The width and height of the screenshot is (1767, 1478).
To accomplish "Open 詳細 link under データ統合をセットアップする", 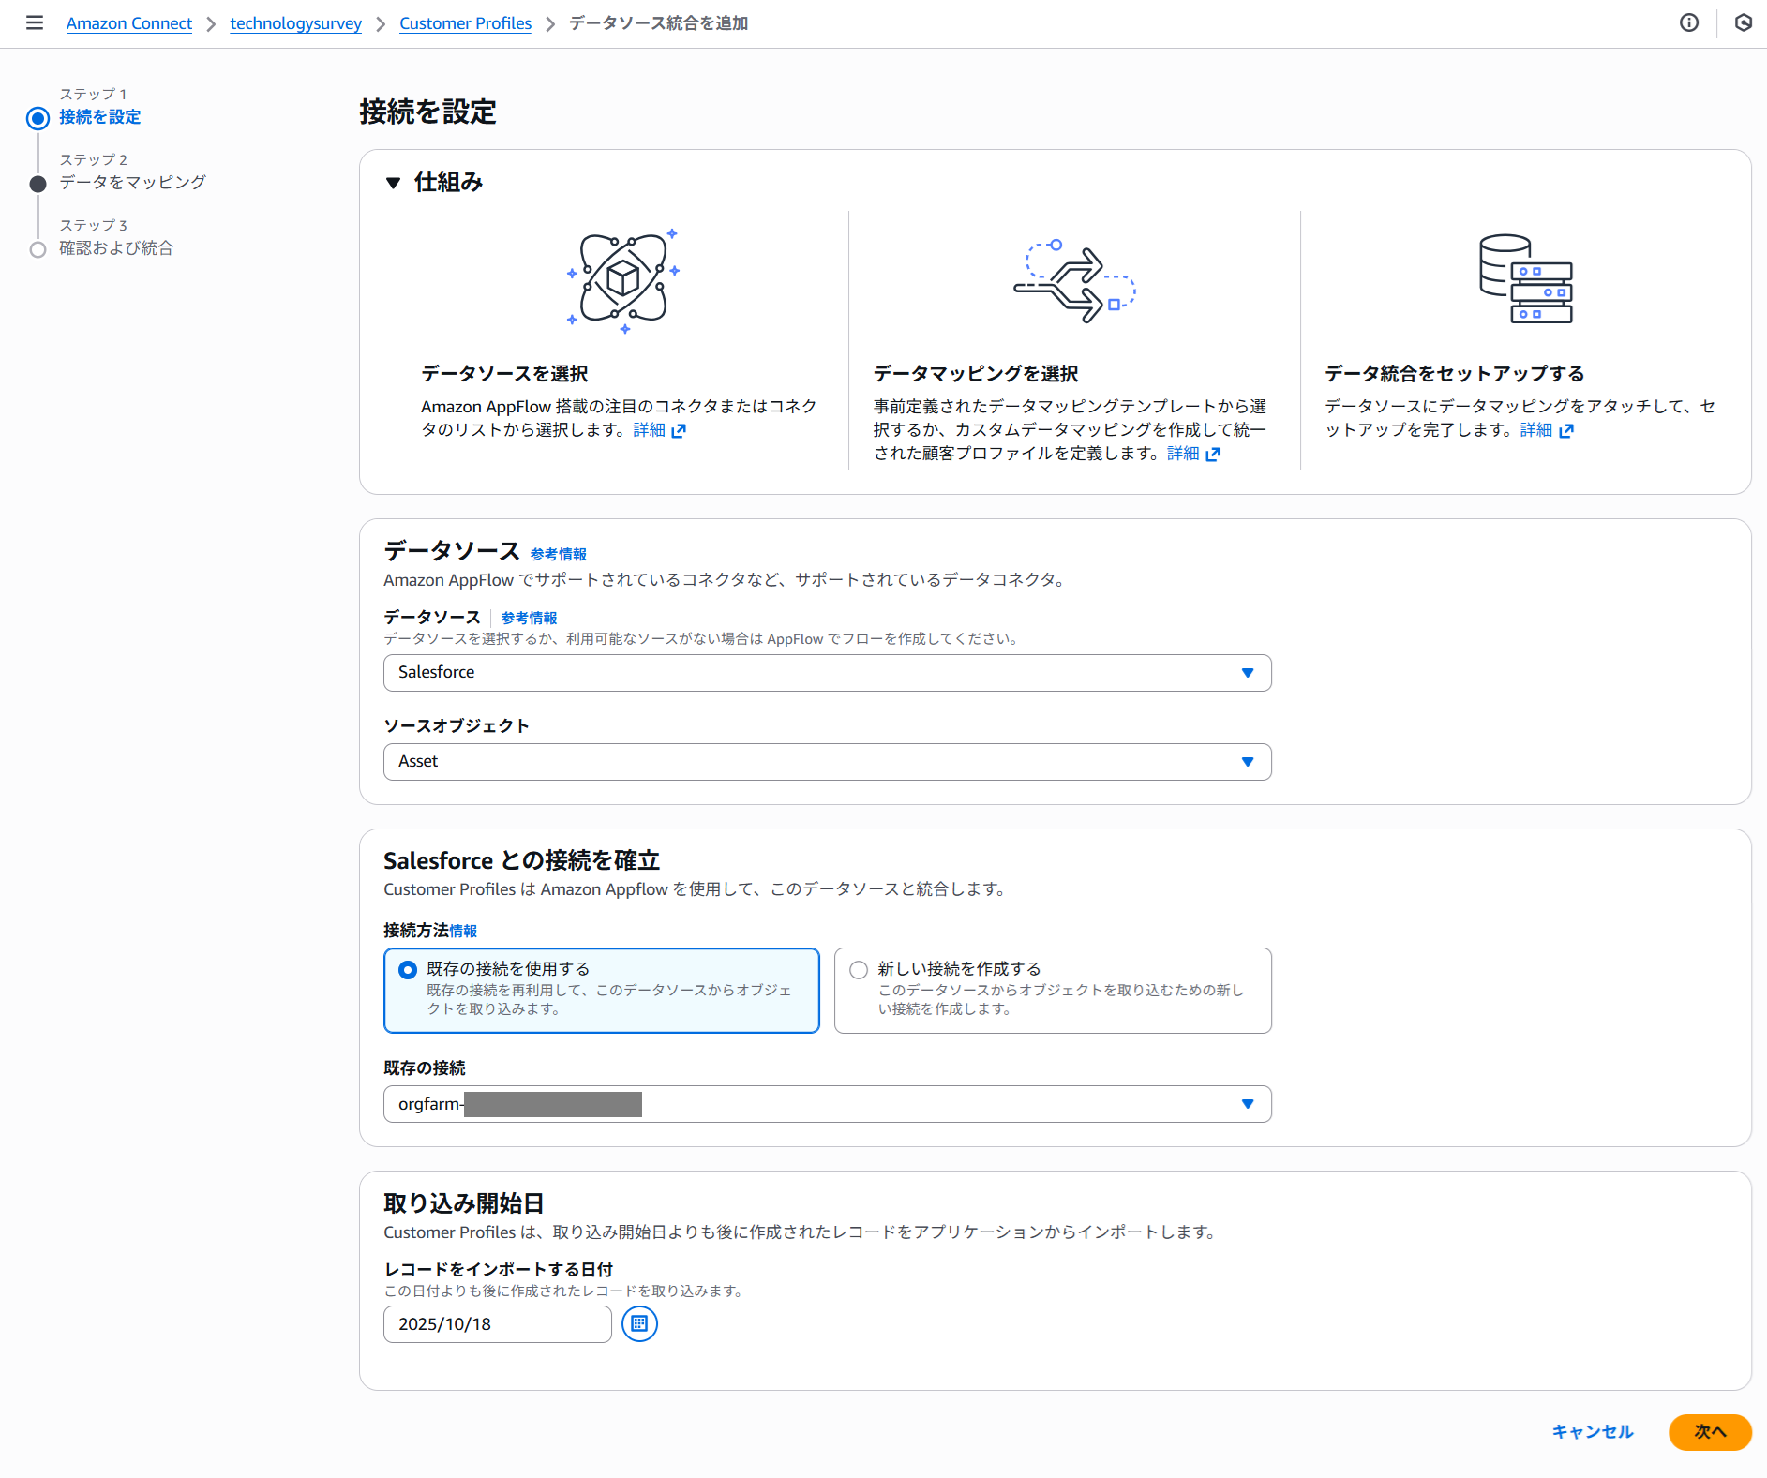I will (x=1536, y=430).
